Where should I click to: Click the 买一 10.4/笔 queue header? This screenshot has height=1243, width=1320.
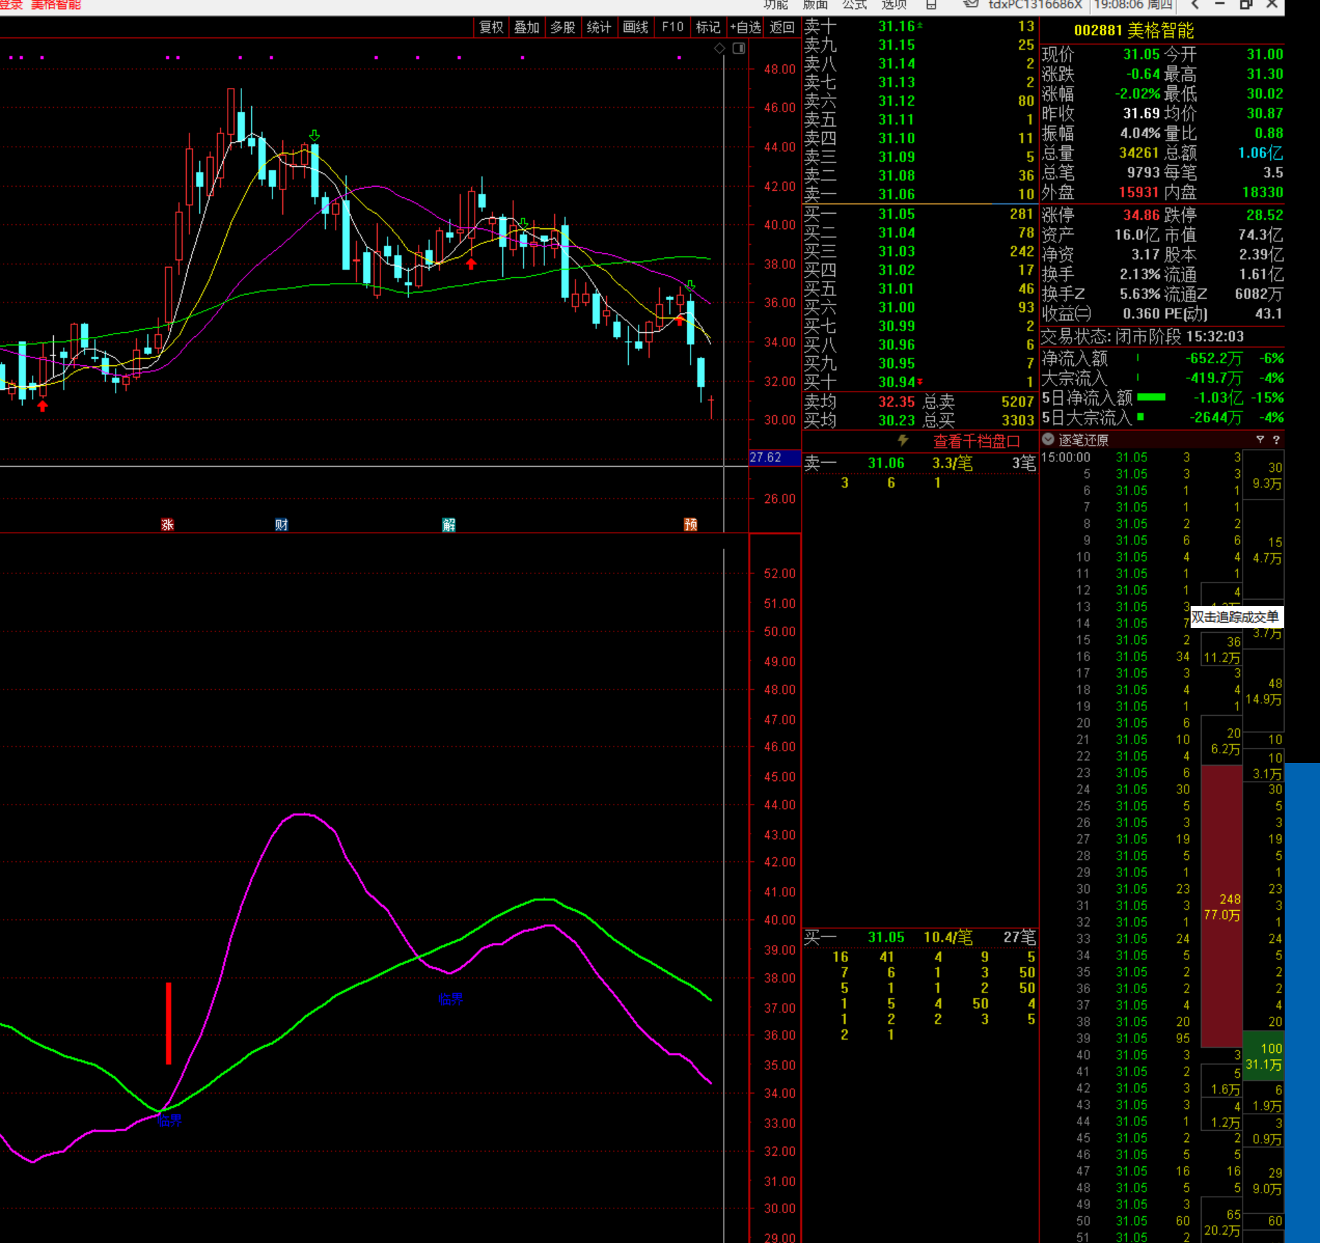(x=919, y=937)
